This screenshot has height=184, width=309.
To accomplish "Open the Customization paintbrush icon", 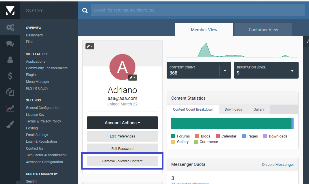I will pyautogui.click(x=10, y=124).
